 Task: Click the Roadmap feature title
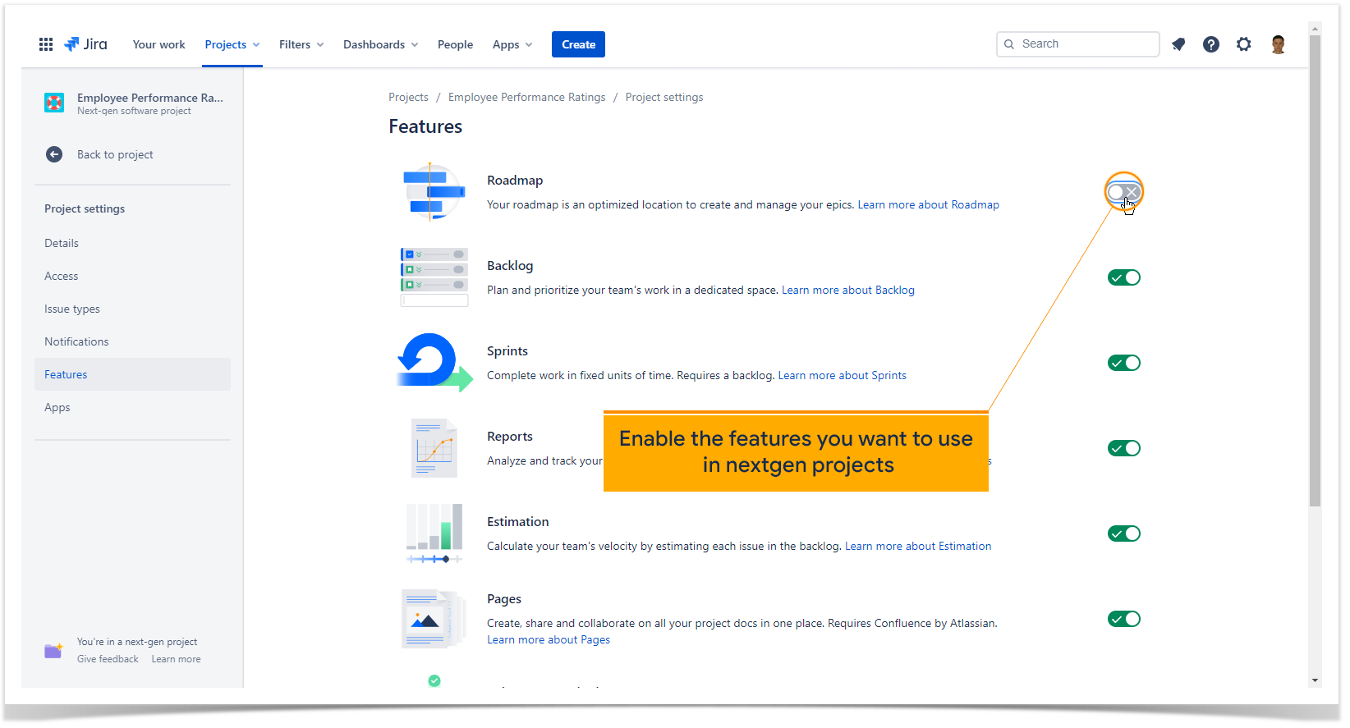(x=515, y=181)
